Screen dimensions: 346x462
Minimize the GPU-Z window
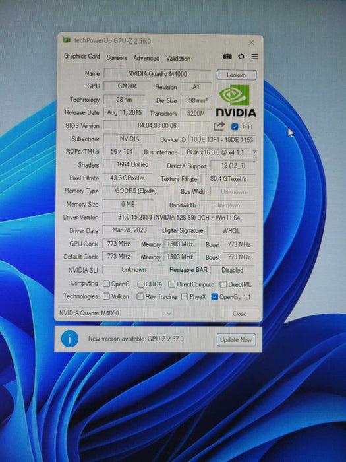pos(203,42)
